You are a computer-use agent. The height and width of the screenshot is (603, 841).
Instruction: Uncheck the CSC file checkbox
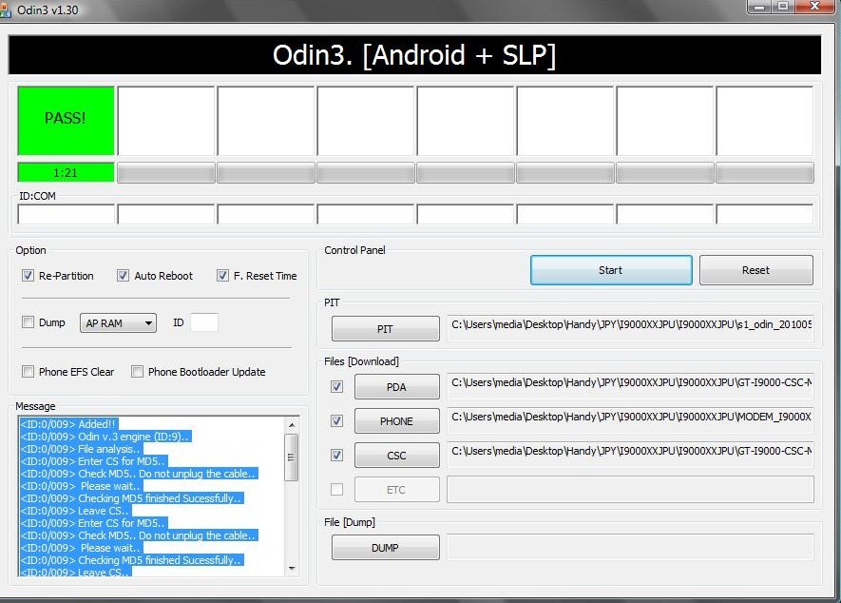click(336, 456)
